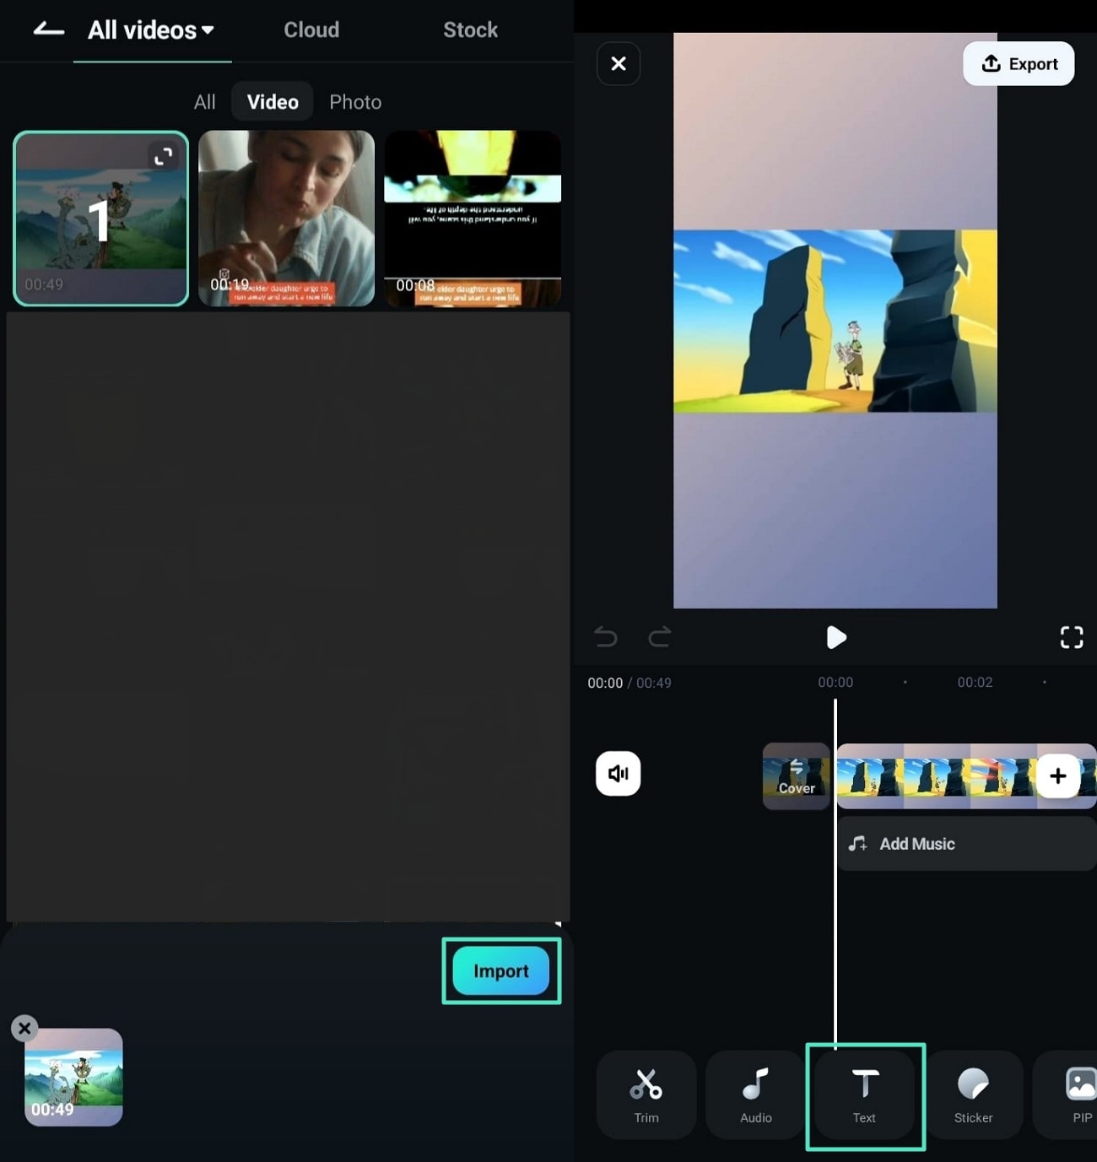Open the Sticker tool
Viewport: 1097px width, 1162px height.
tap(974, 1095)
